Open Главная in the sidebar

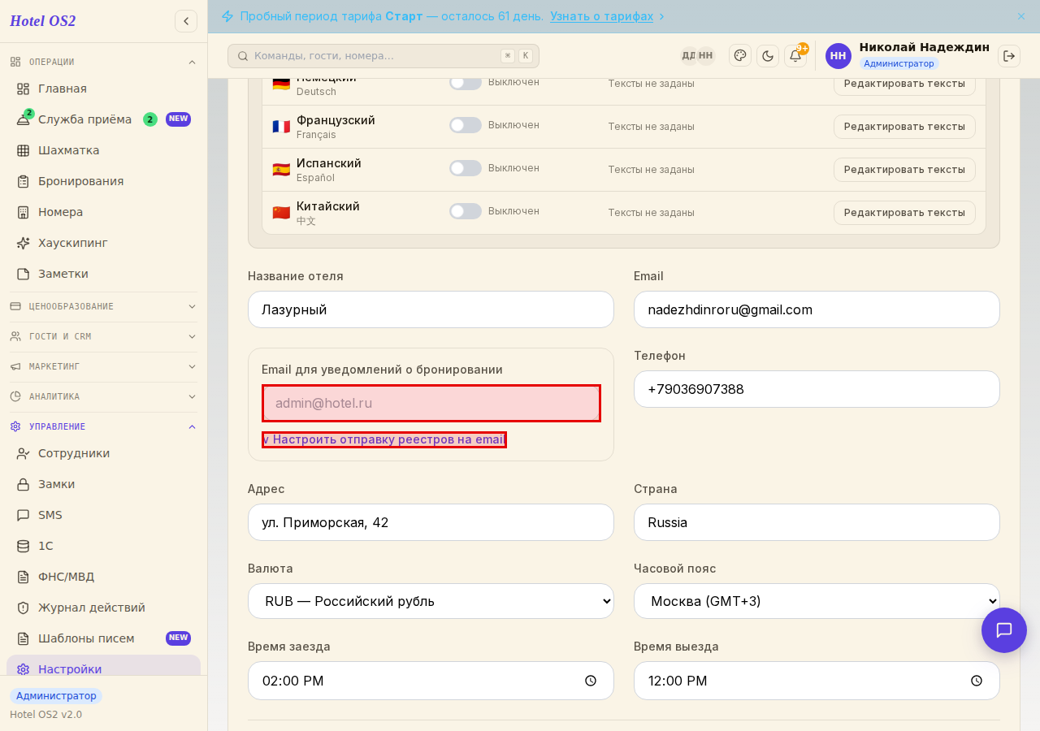tap(103, 89)
